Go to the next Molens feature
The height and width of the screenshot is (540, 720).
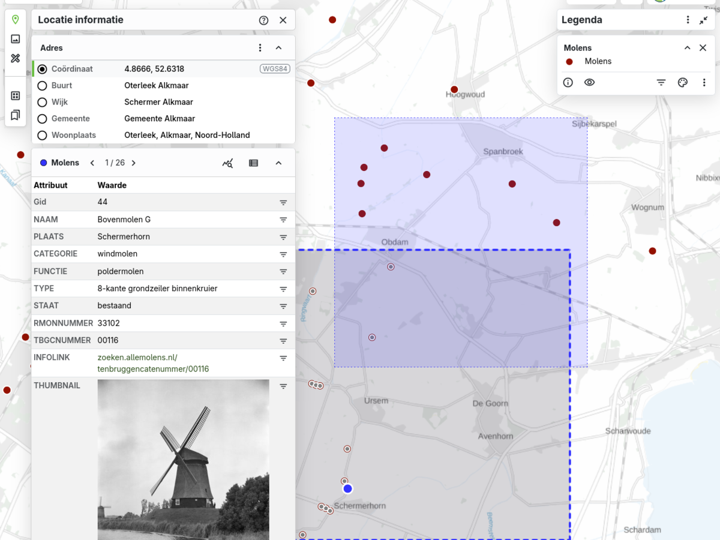(x=133, y=163)
